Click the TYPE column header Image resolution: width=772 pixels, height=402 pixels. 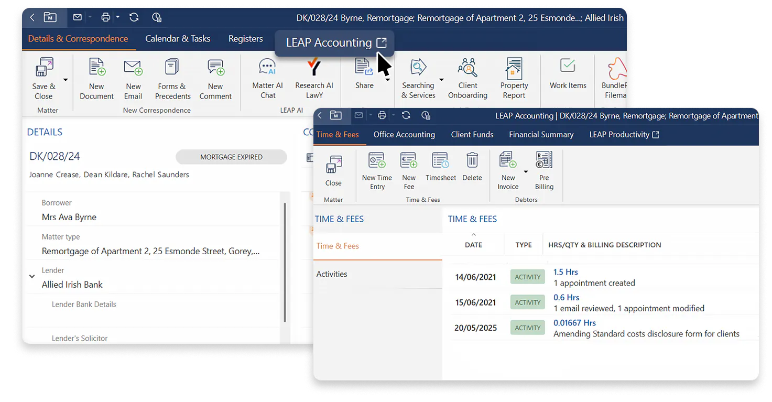[x=523, y=244]
